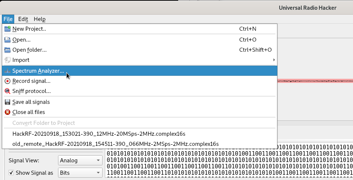Click the Sniff protocol magnifier icon
This screenshot has height=180, width=353.
7,91
